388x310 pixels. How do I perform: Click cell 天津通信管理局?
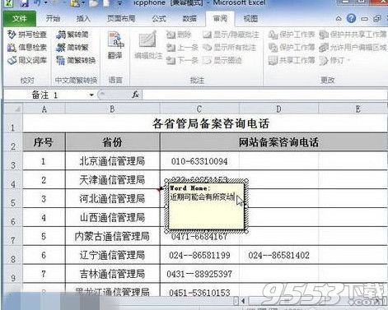113,180
